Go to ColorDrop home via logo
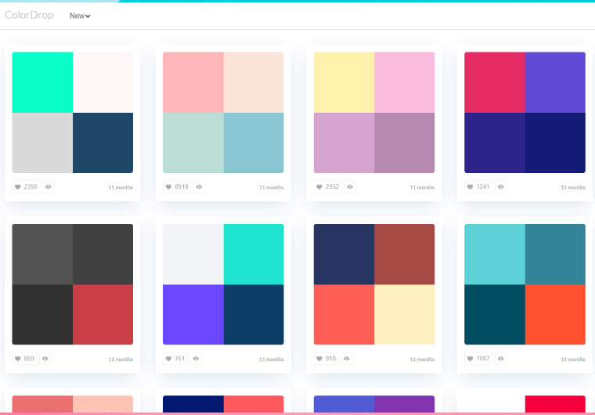 tap(29, 15)
